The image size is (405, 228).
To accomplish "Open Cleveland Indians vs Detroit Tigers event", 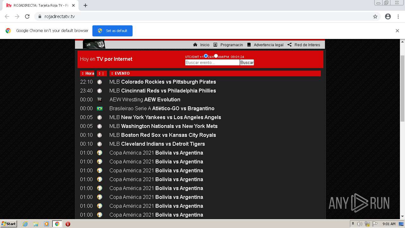I will tap(157, 144).
